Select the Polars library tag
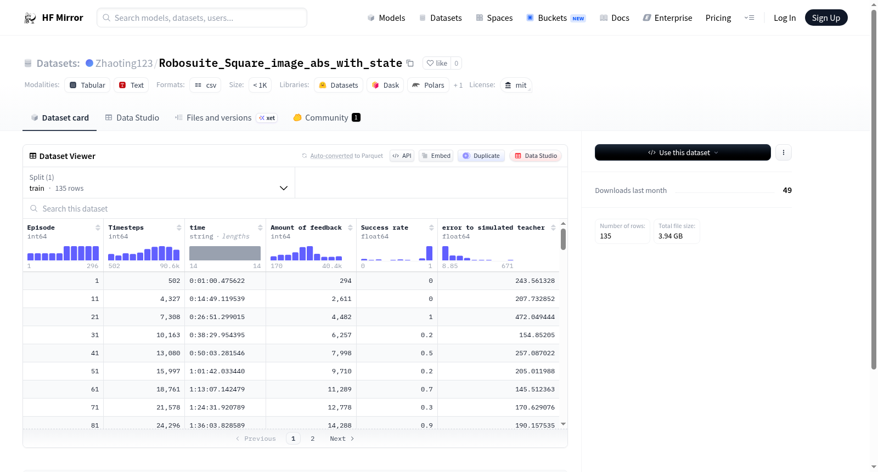Image resolution: width=878 pixels, height=472 pixels. 428,85
